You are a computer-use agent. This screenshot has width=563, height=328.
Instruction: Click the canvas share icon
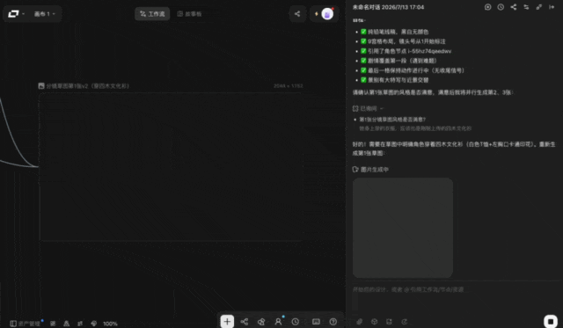[x=297, y=14]
